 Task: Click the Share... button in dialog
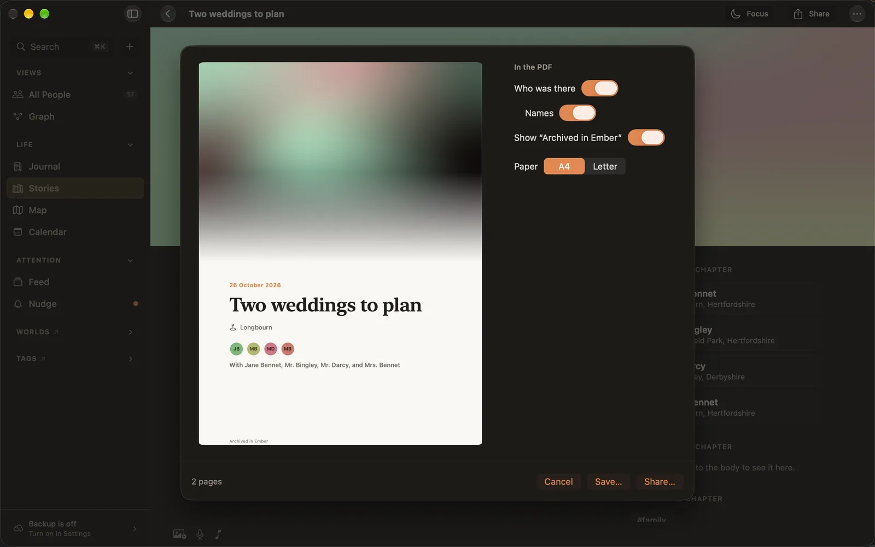pyautogui.click(x=660, y=481)
